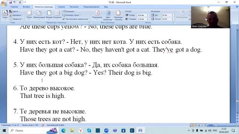Screen dimensions: 239x134
Task: Click the spelling check status icon
Action: pos(43,125)
